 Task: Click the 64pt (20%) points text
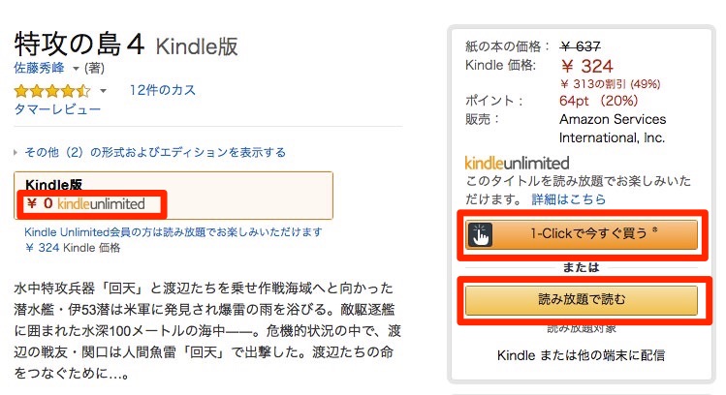pyautogui.click(x=596, y=100)
